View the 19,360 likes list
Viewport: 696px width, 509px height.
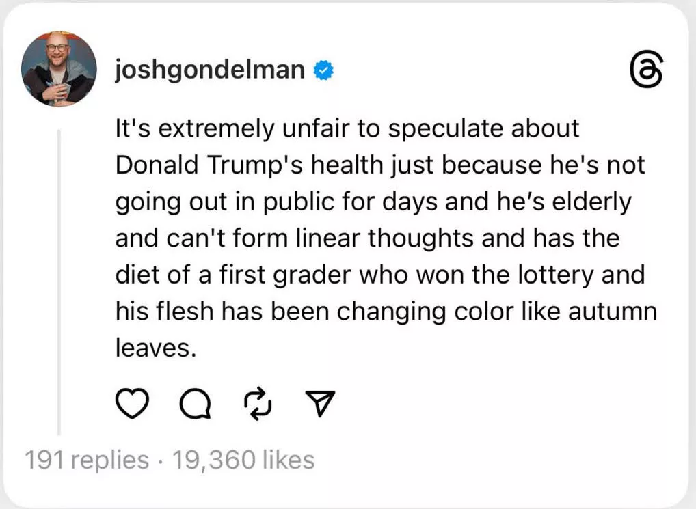coord(243,459)
